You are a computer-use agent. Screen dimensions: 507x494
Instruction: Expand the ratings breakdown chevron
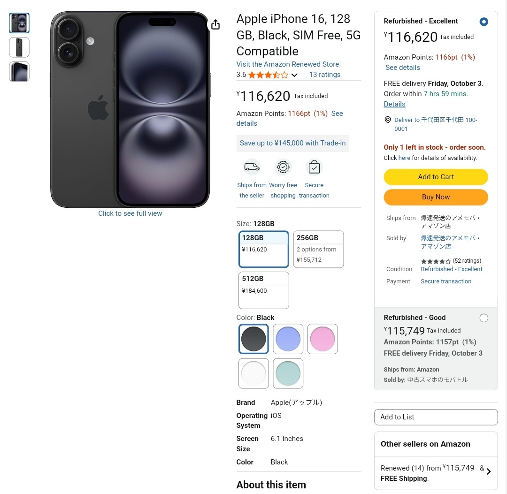(294, 75)
